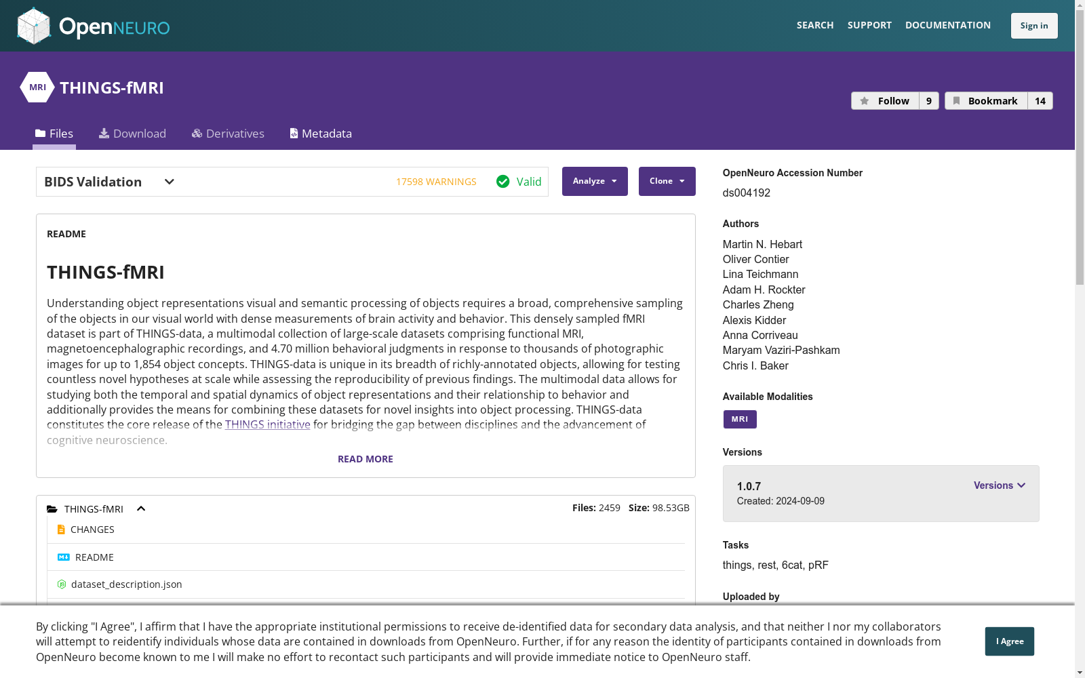
Task: Open Documentation in top navigation
Action: coord(948,25)
